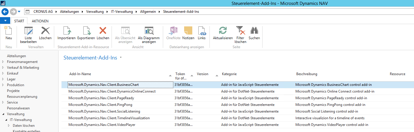
Task: Click the Liste bearbeiten icon
Action: point(28,31)
